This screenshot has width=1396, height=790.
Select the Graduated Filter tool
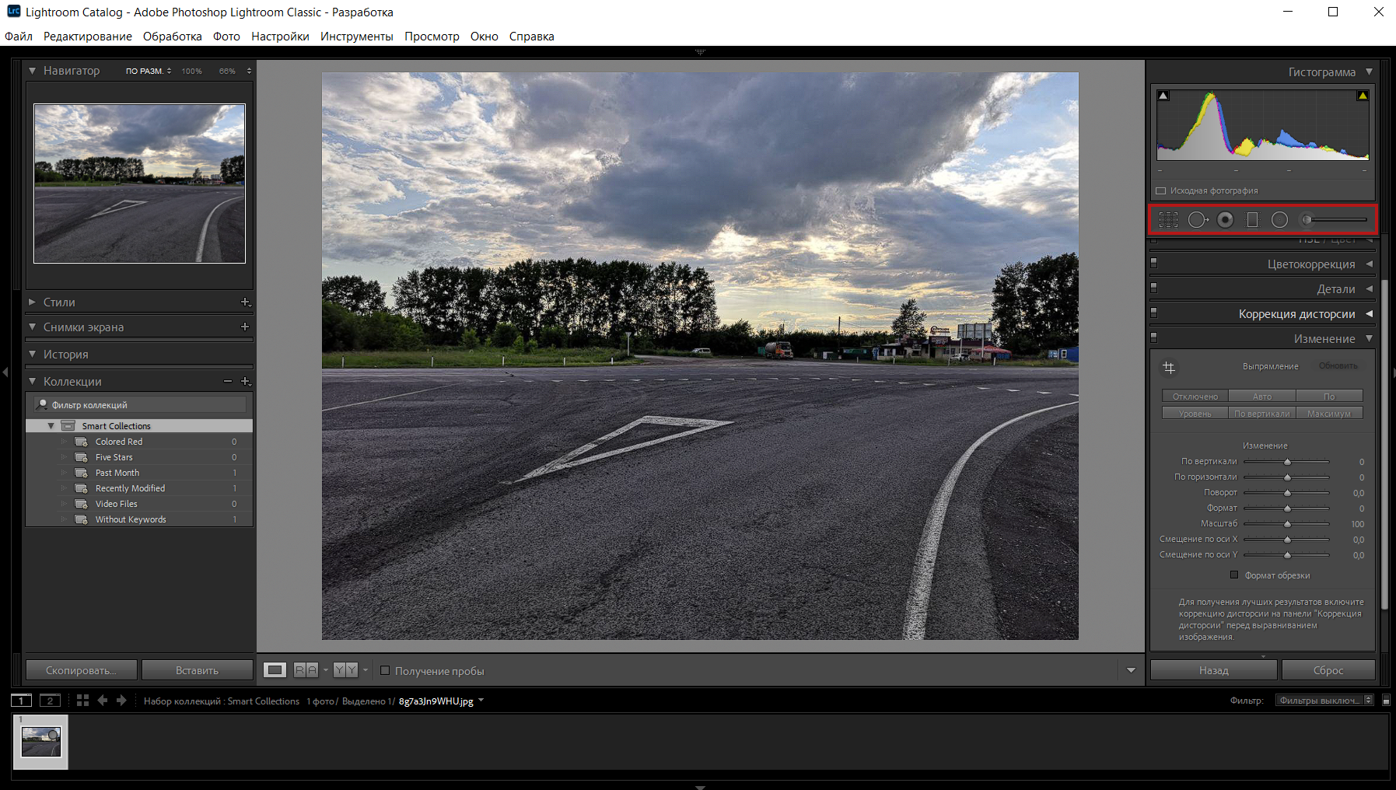click(1252, 220)
